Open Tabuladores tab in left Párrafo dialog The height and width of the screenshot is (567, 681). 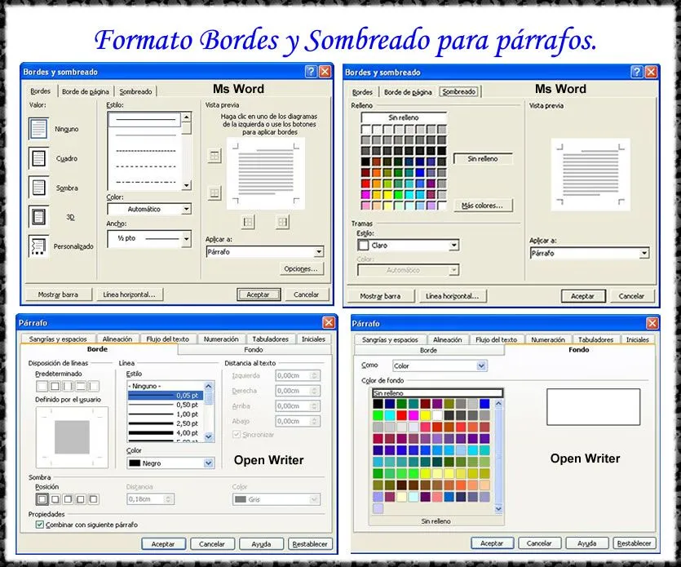270,339
